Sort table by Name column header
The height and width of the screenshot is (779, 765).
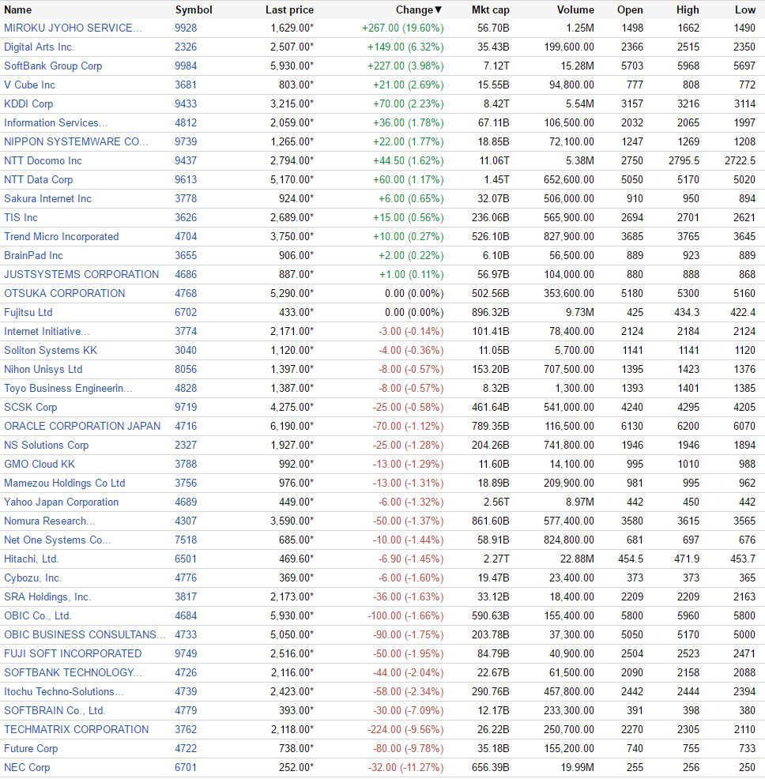tap(18, 10)
